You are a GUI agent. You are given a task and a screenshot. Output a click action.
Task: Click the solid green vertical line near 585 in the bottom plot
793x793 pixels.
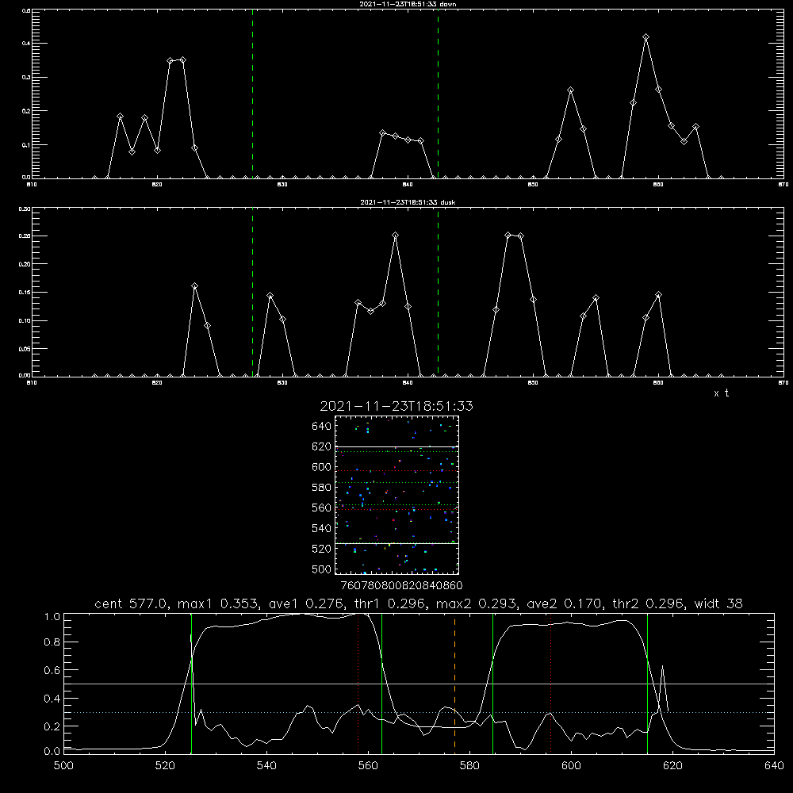pos(492,683)
